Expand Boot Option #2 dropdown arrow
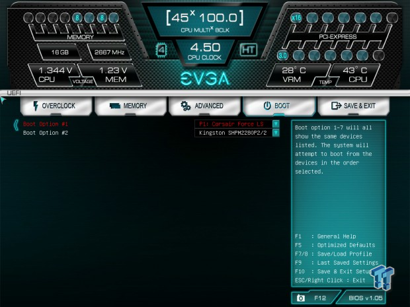The height and width of the screenshot is (307, 410). (276, 133)
